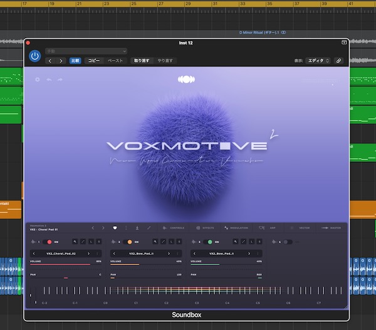Image resolution: width=376 pixels, height=330 pixels.
Task: Adjust layer 1 red volume slider
Action: [x=65, y=264]
